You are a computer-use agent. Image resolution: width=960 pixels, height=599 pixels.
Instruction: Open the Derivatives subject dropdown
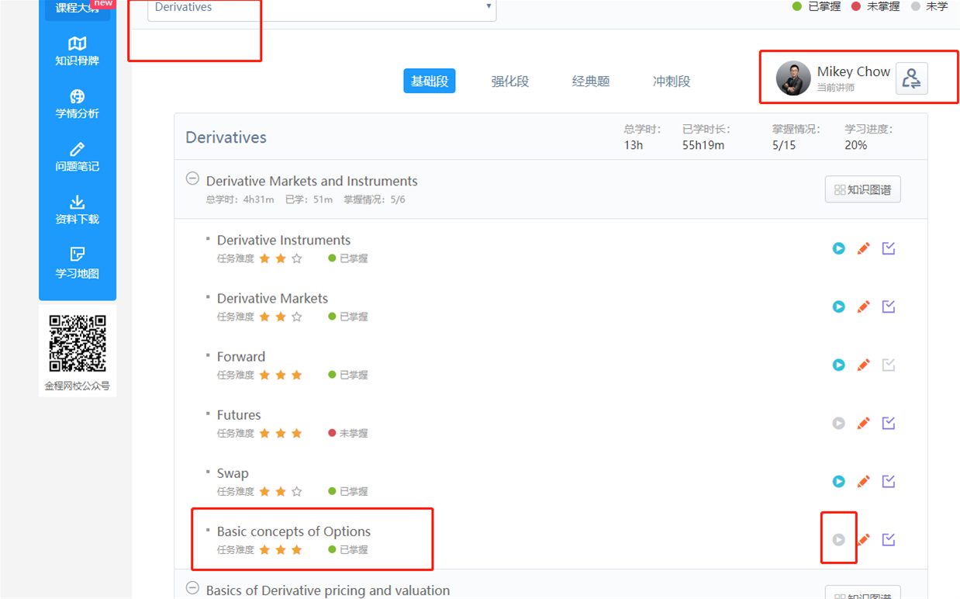(x=321, y=8)
